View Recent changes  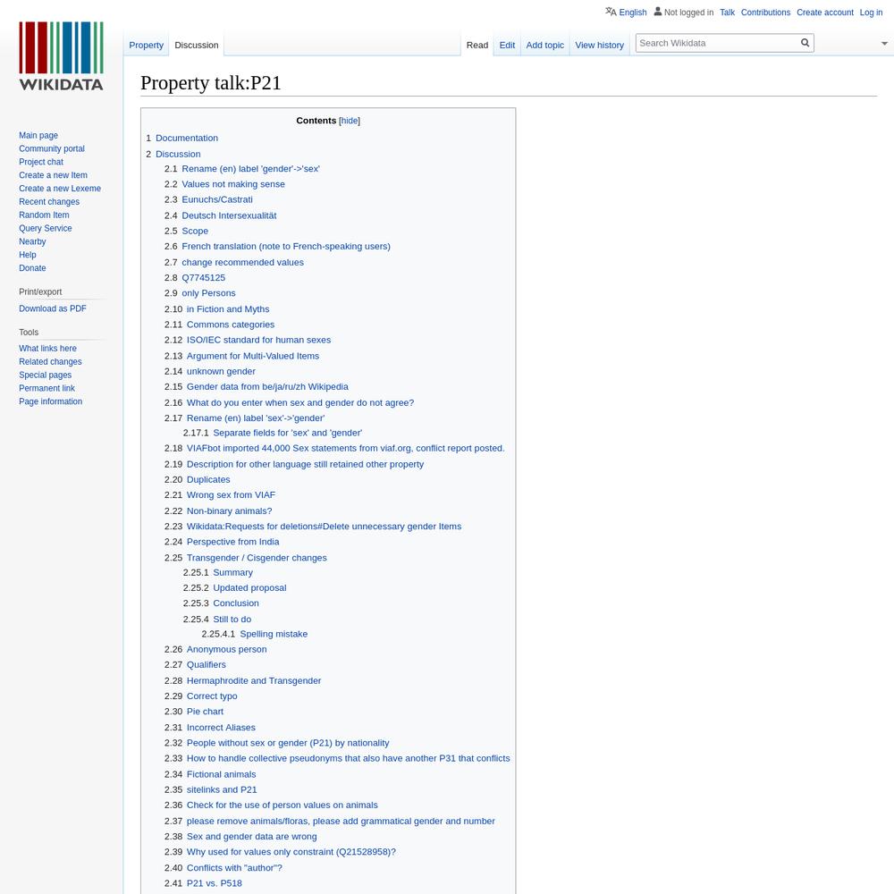coord(49,202)
